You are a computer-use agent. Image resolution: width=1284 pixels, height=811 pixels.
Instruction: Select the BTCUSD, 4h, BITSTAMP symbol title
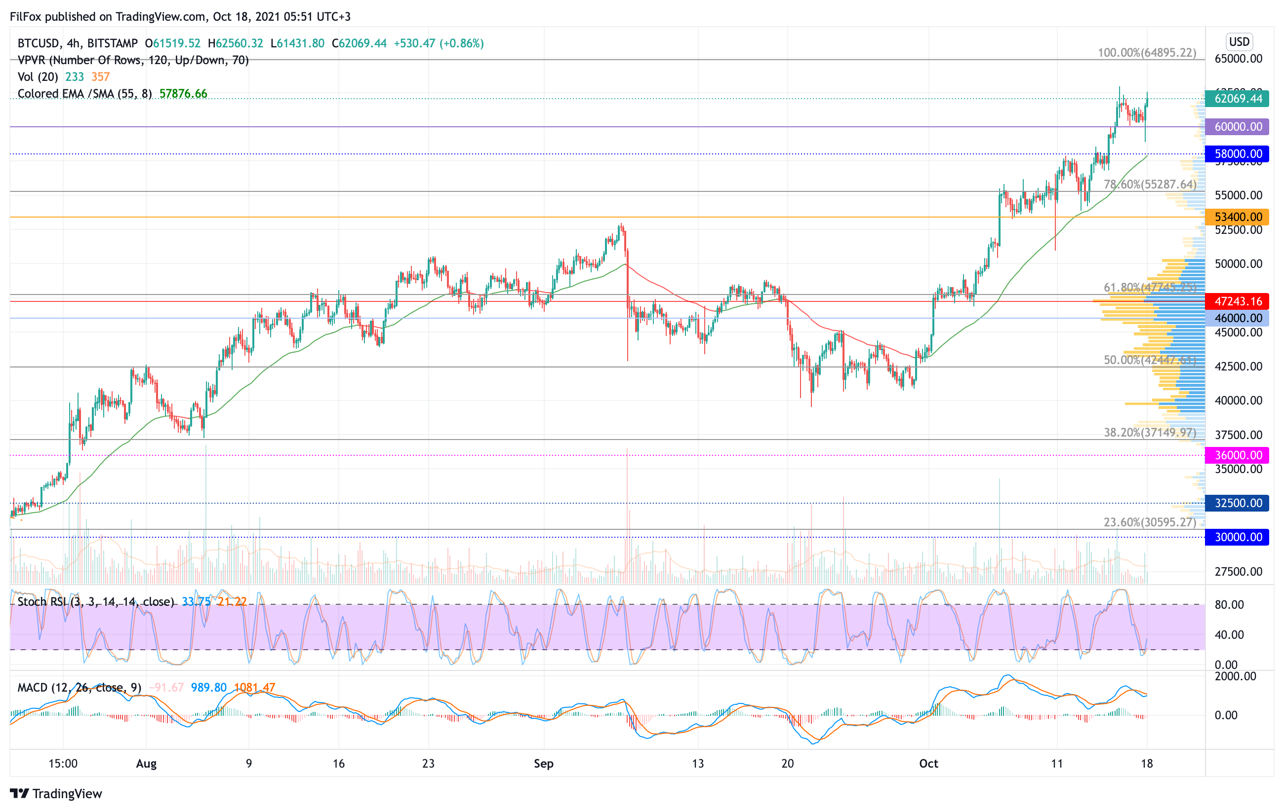pos(78,43)
